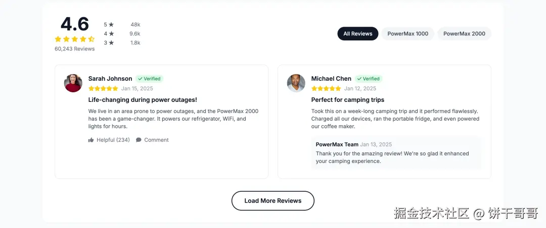Click the thumbs-up Helpful icon
This screenshot has height=228, width=546.
pos(91,140)
